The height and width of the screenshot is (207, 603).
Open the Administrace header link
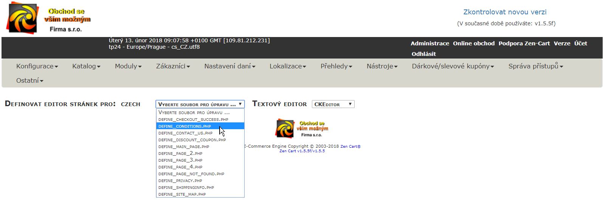[430, 43]
